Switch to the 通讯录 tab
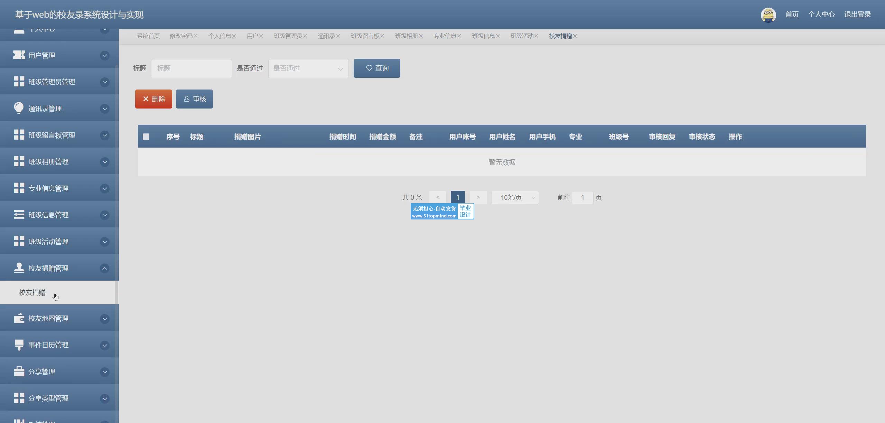885x423 pixels. click(x=327, y=36)
